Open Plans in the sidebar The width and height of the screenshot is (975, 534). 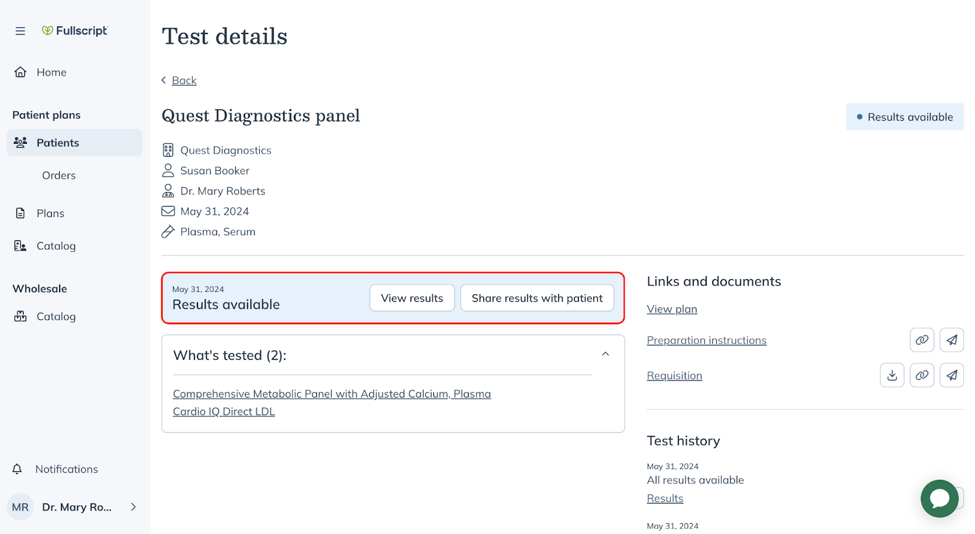[50, 213]
